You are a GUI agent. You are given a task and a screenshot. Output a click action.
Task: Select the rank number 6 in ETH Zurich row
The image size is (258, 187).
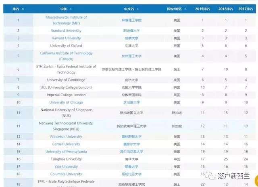coord(18,69)
